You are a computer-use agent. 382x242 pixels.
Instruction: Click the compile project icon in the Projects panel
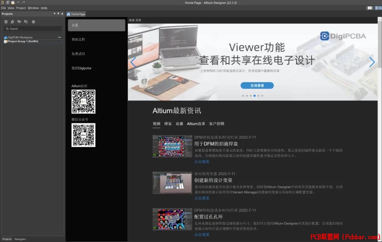point(12,22)
